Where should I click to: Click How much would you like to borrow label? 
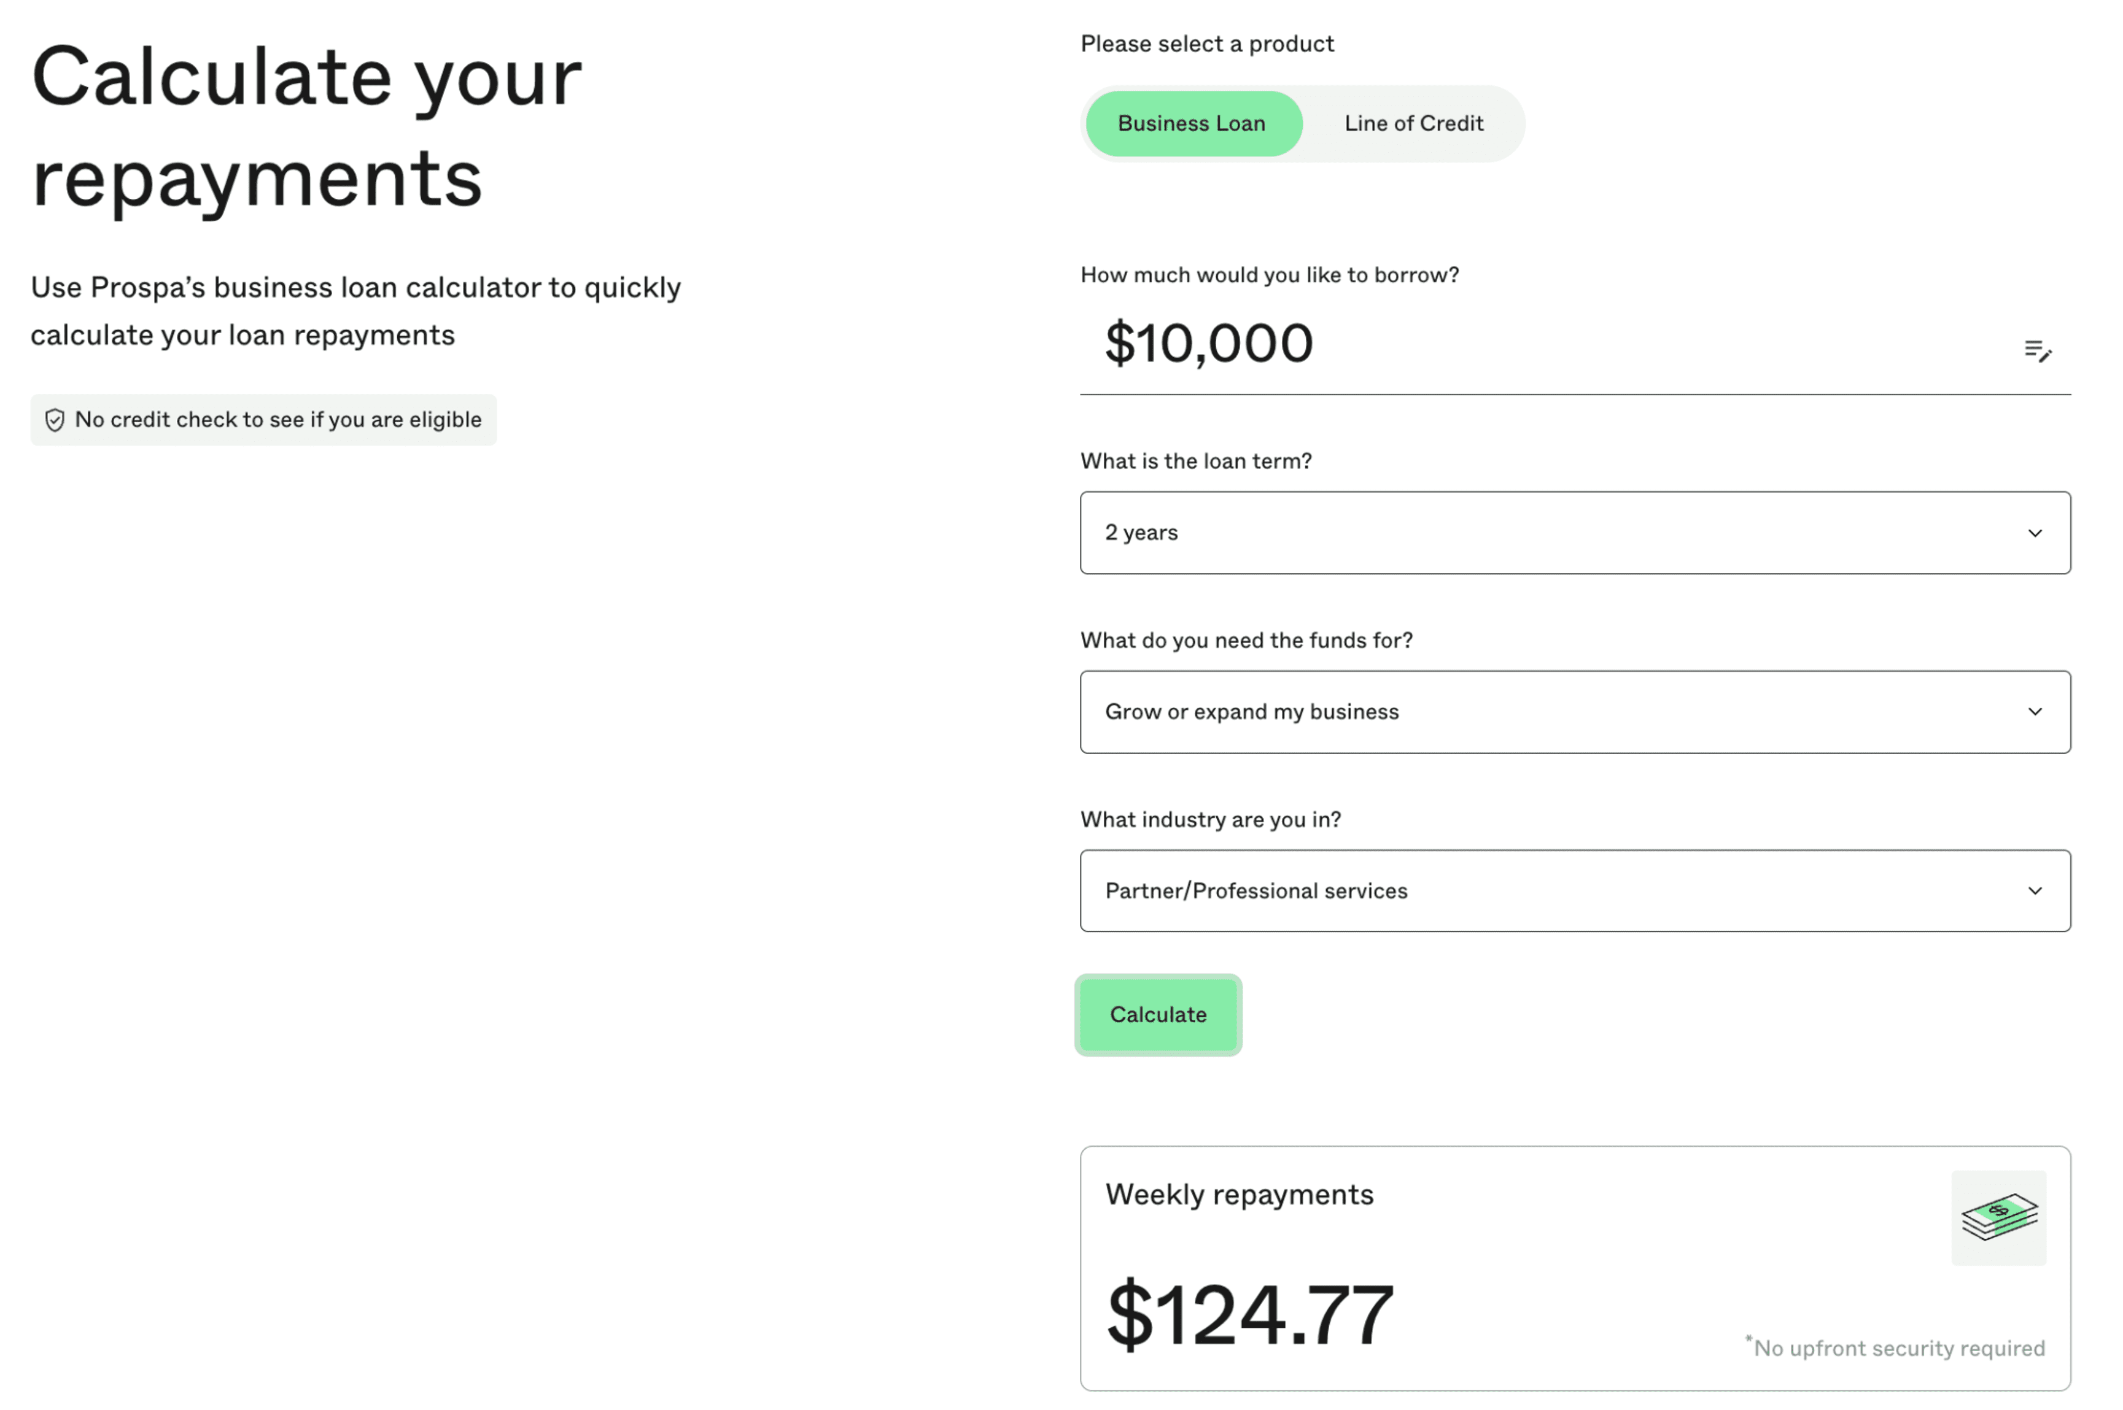(x=1269, y=275)
